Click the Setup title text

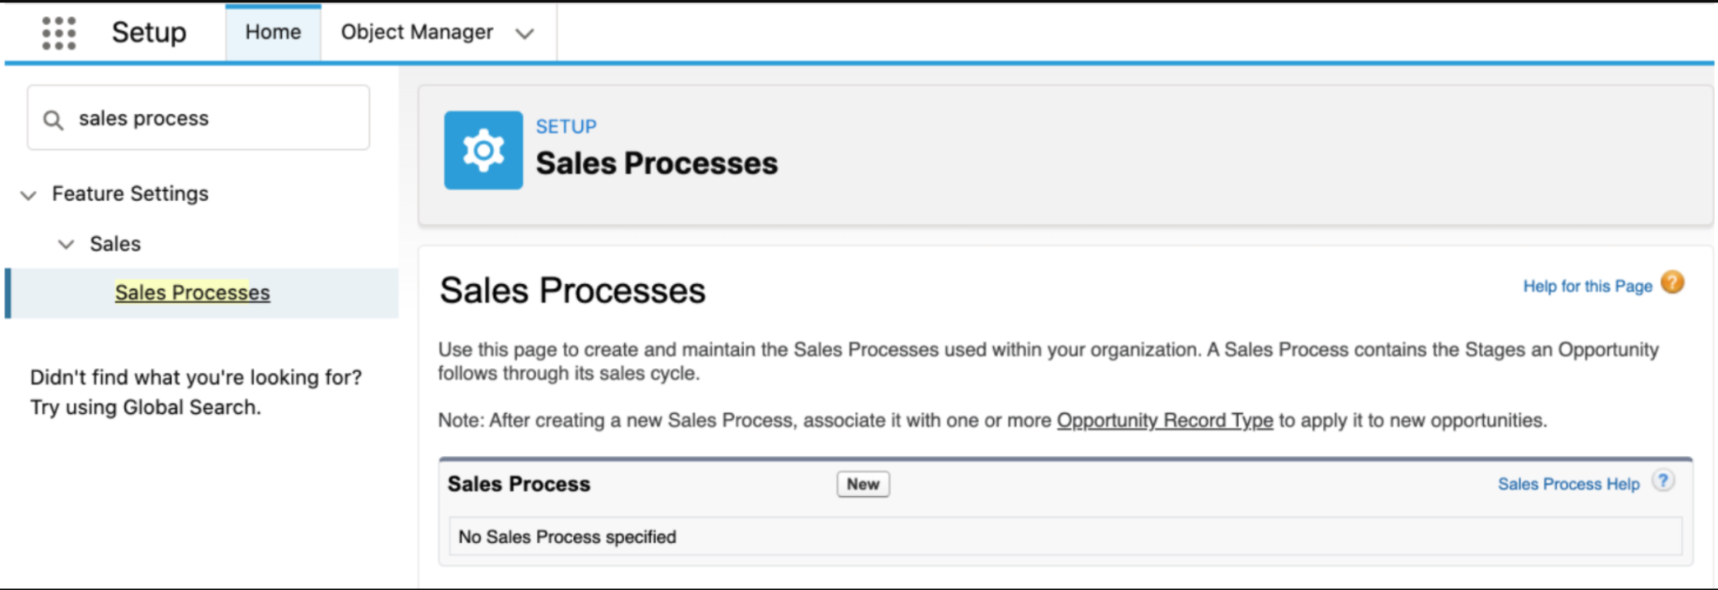pyautogui.click(x=148, y=32)
